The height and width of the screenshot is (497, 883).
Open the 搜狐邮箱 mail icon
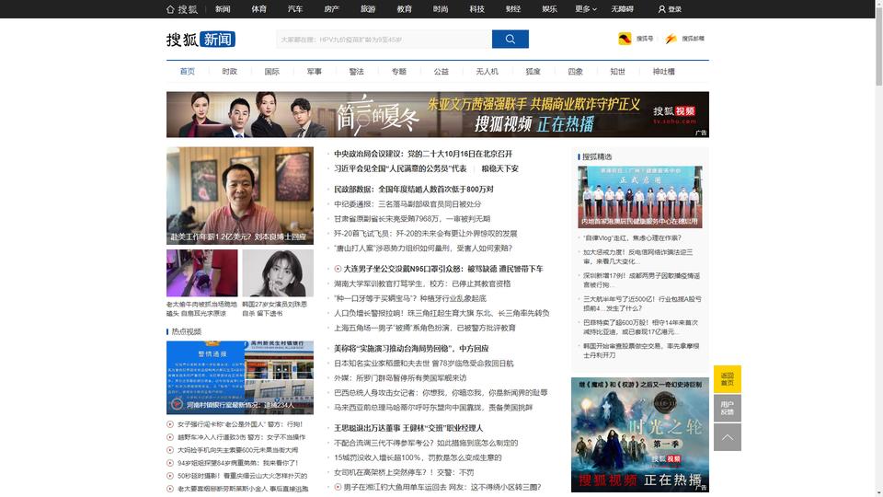pos(671,39)
